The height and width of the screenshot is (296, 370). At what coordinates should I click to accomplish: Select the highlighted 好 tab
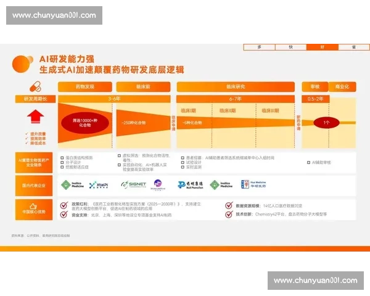click(x=323, y=47)
